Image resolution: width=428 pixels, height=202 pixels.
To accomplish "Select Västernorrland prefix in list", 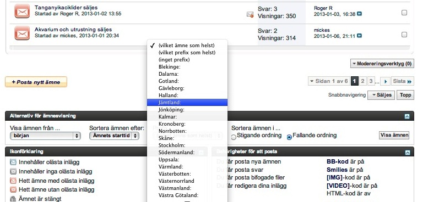I will pos(187,181).
